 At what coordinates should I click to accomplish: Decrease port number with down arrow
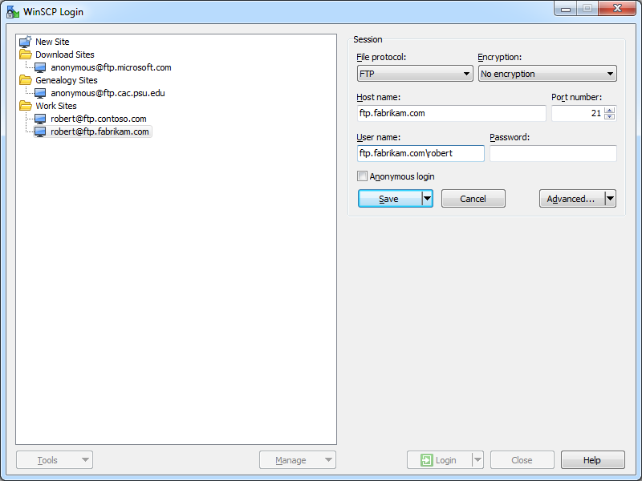pyautogui.click(x=609, y=117)
